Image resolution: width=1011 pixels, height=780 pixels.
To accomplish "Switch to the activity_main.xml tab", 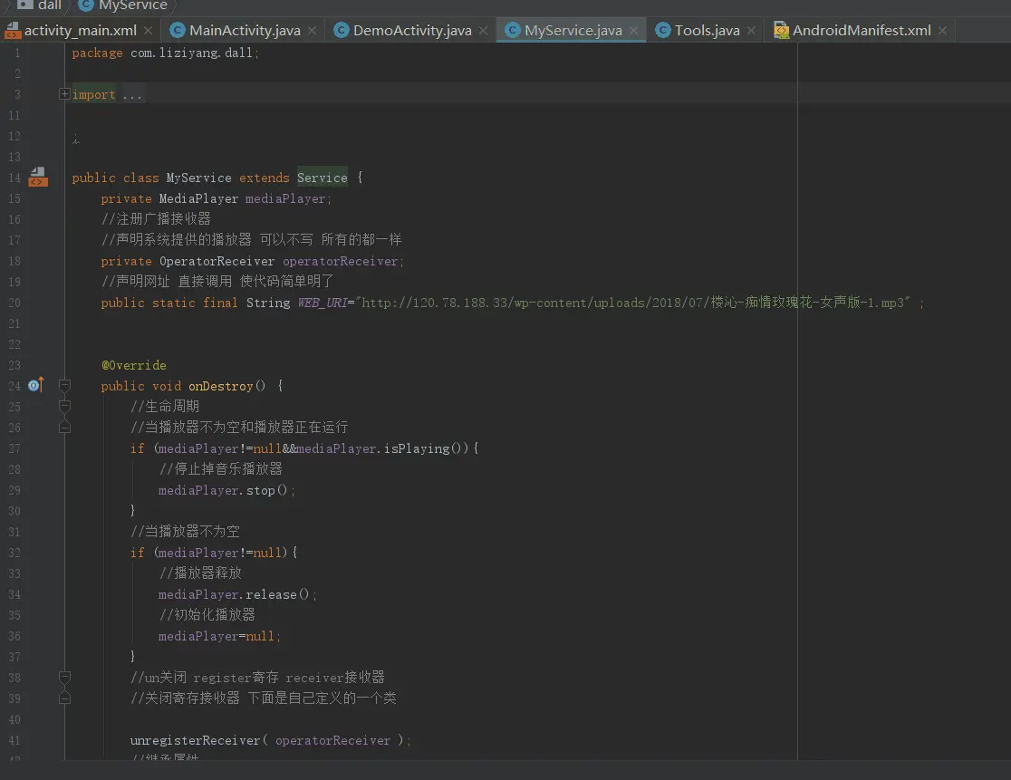I will (x=80, y=30).
